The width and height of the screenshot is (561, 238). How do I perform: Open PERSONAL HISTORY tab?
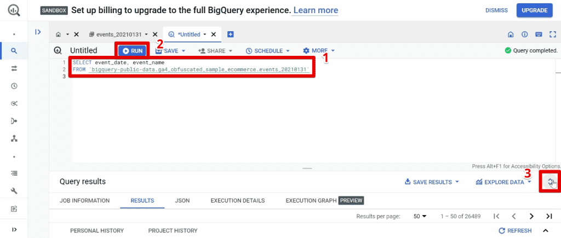[x=97, y=230]
